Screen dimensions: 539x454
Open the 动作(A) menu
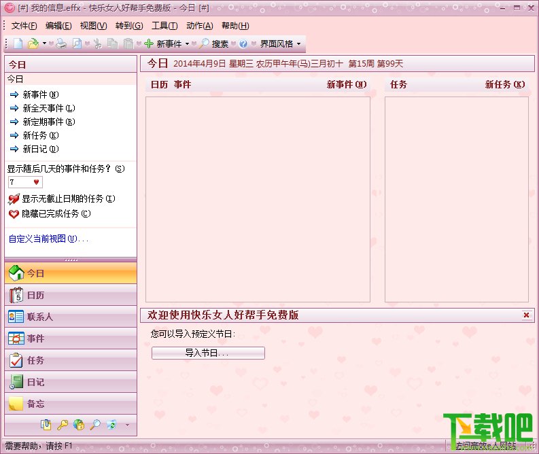200,26
